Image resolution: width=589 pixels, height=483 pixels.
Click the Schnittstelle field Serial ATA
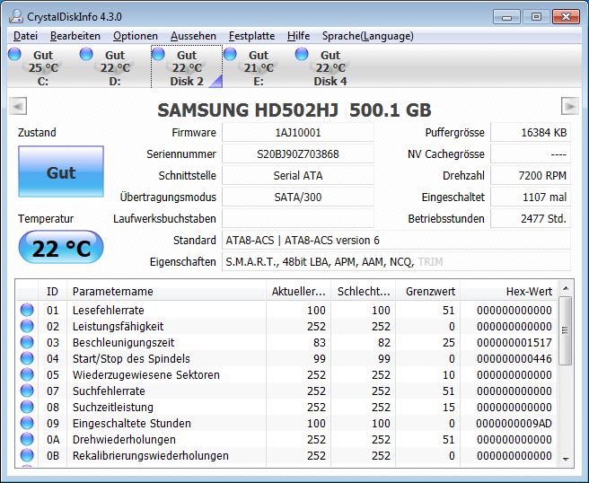298,175
